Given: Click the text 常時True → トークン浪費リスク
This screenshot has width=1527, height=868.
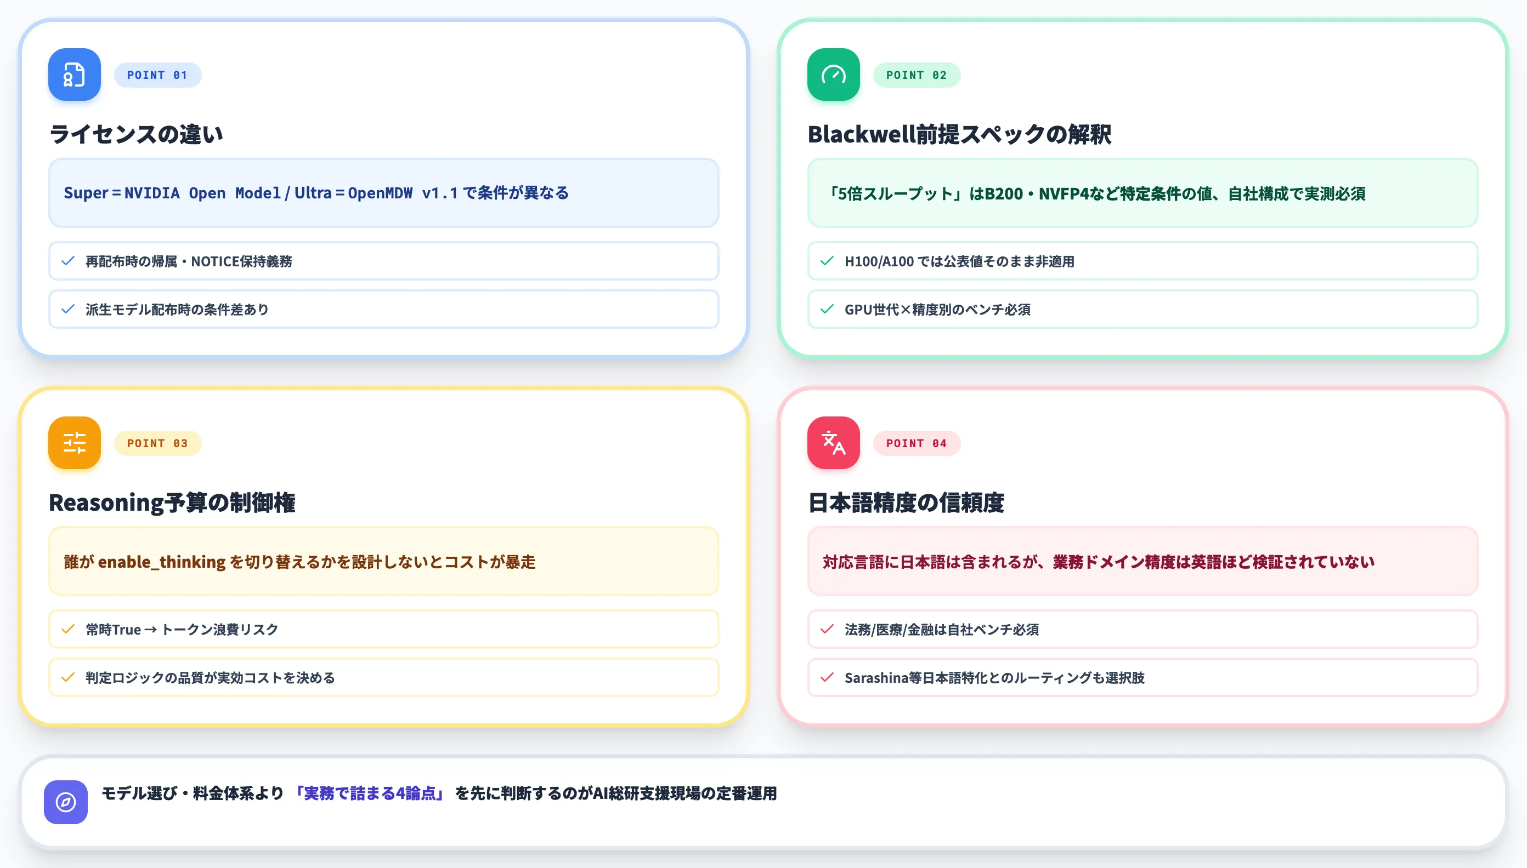Looking at the screenshot, I should pyautogui.click(x=182, y=630).
